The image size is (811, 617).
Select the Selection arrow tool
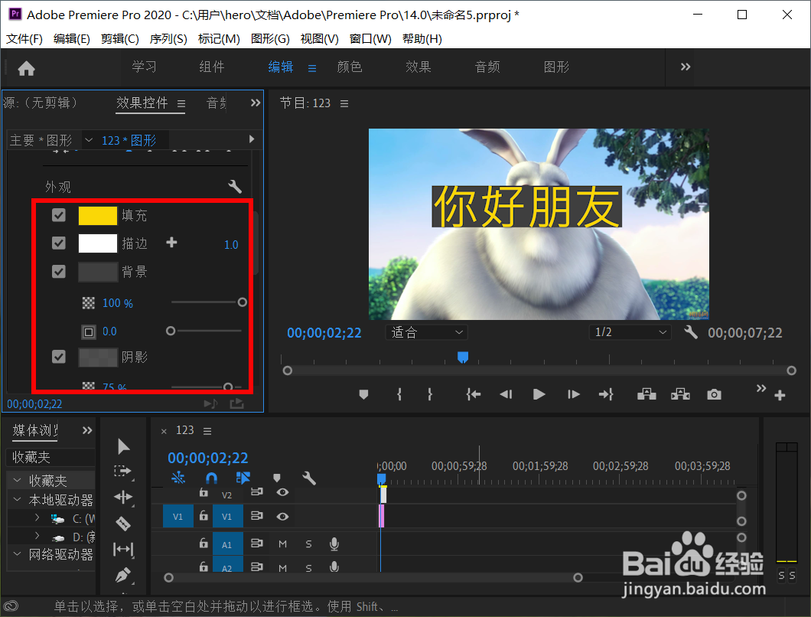click(x=123, y=446)
